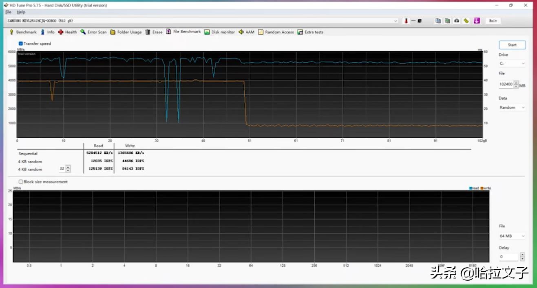Screen dimensions: 537x288
Task: Open the Data pattern Random dropdown
Action: [512, 107]
